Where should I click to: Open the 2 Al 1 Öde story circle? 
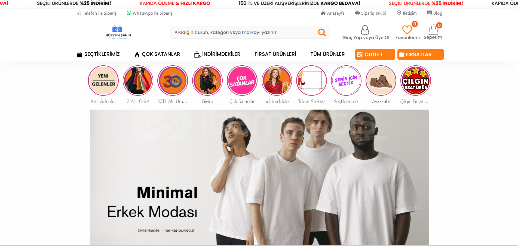click(138, 81)
